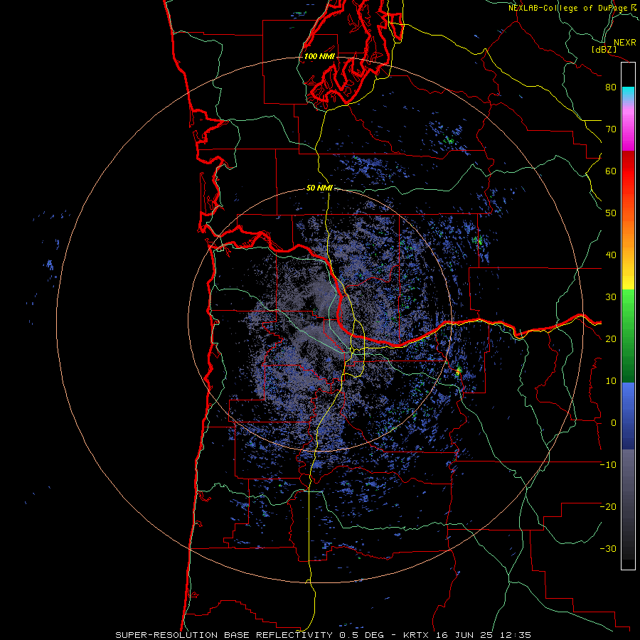640x640 pixels.
Task: Pick the gray segment of color bar
Action: [628, 504]
